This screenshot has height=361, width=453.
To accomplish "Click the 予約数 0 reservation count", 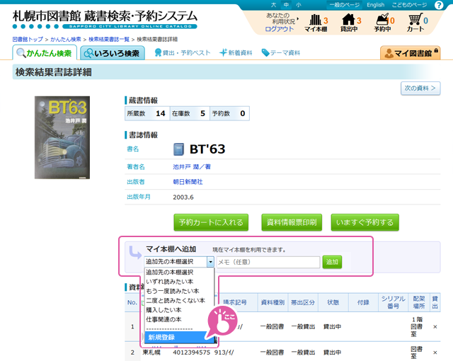I will [229, 113].
